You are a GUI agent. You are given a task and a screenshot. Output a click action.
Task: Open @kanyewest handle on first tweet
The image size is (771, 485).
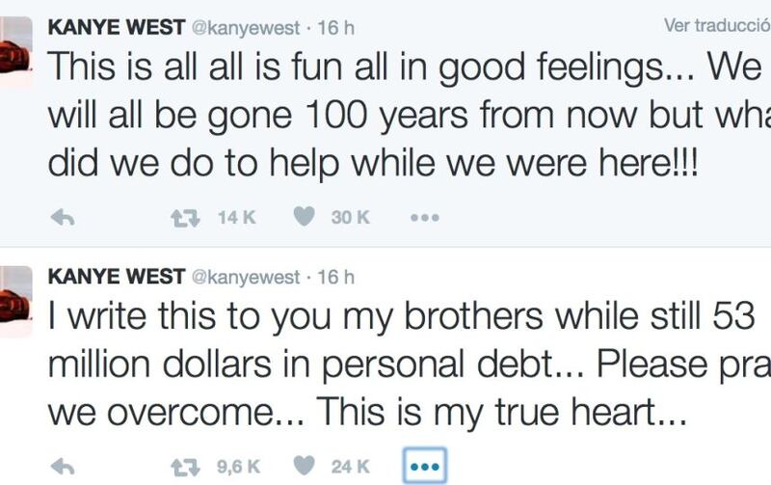point(245,28)
